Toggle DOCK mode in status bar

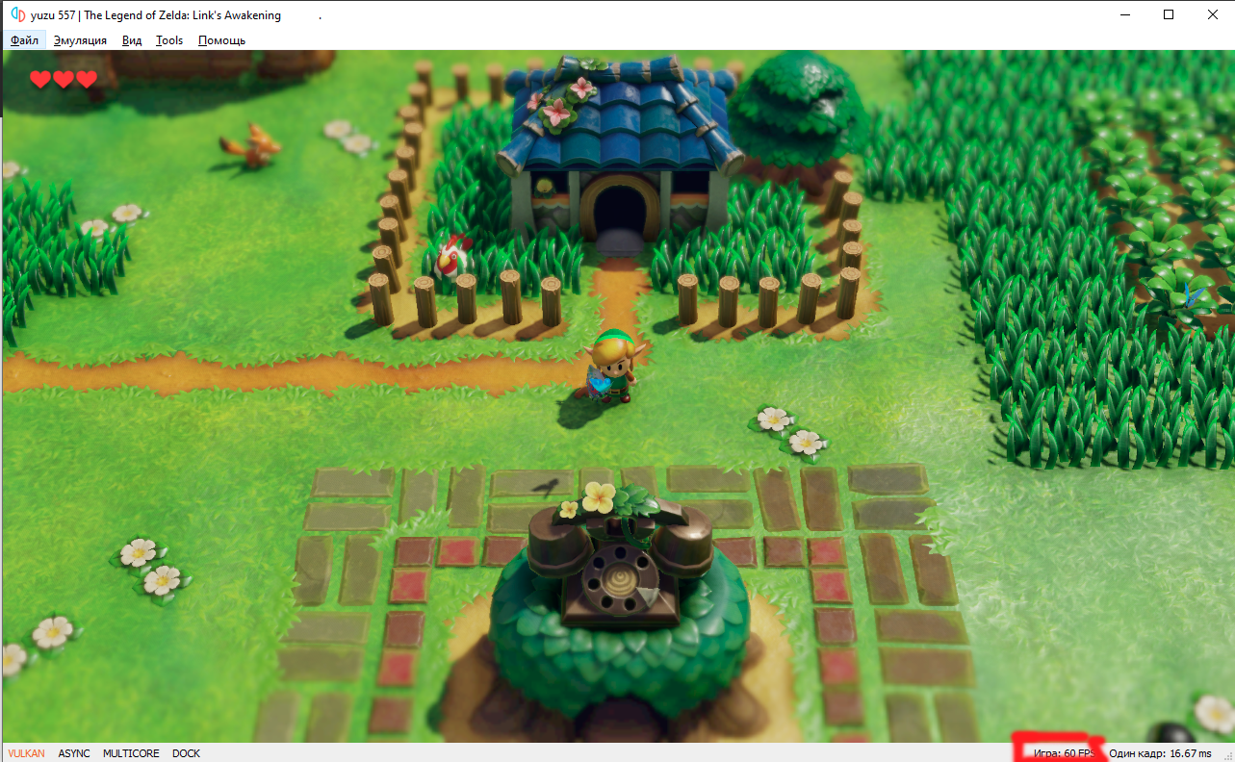click(186, 753)
